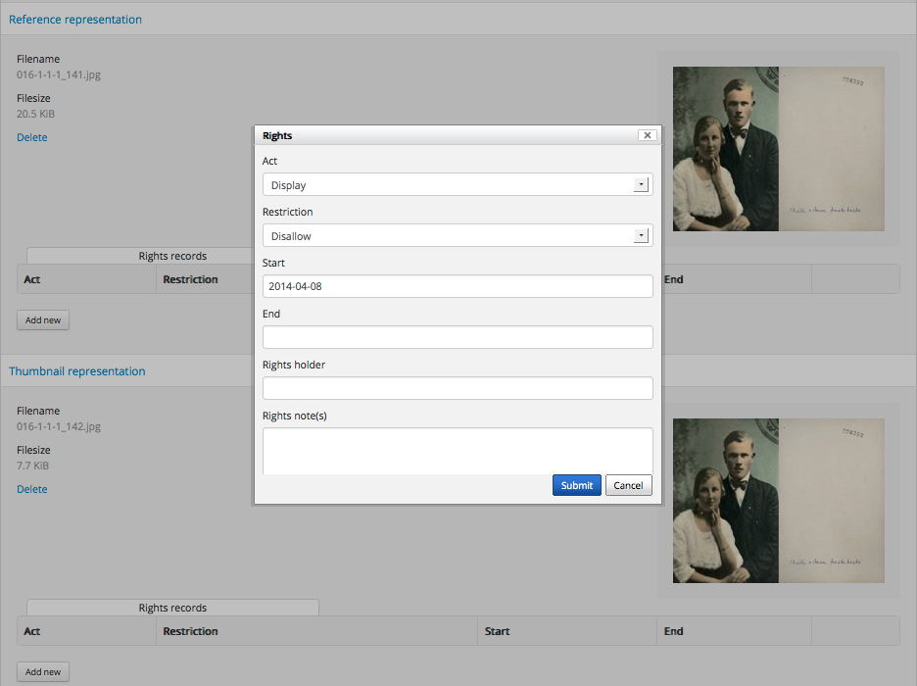Focus the End date input field
This screenshot has width=917, height=686.
coord(458,337)
